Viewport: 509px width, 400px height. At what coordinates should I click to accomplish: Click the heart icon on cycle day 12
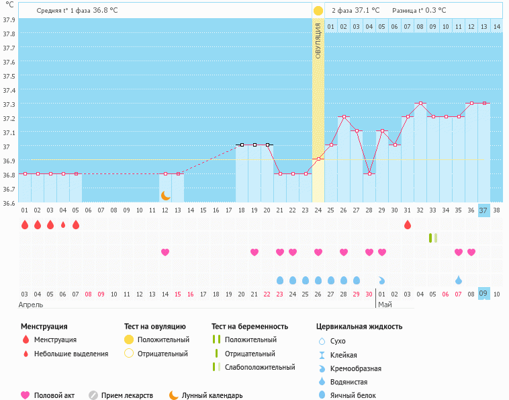tap(165, 252)
